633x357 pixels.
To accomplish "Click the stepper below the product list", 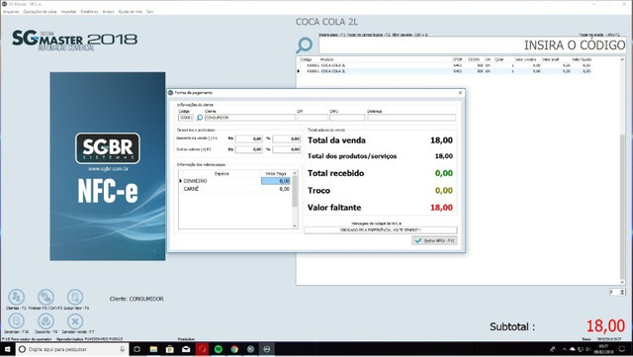I will coord(617,292).
